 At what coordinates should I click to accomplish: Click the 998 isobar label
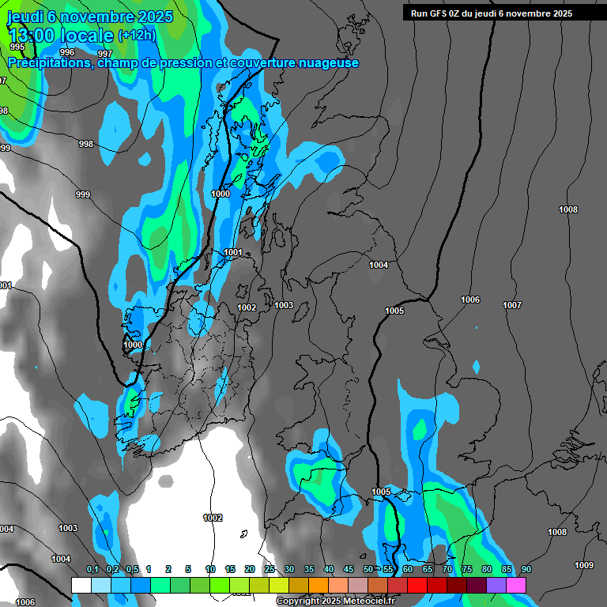pyautogui.click(x=86, y=144)
